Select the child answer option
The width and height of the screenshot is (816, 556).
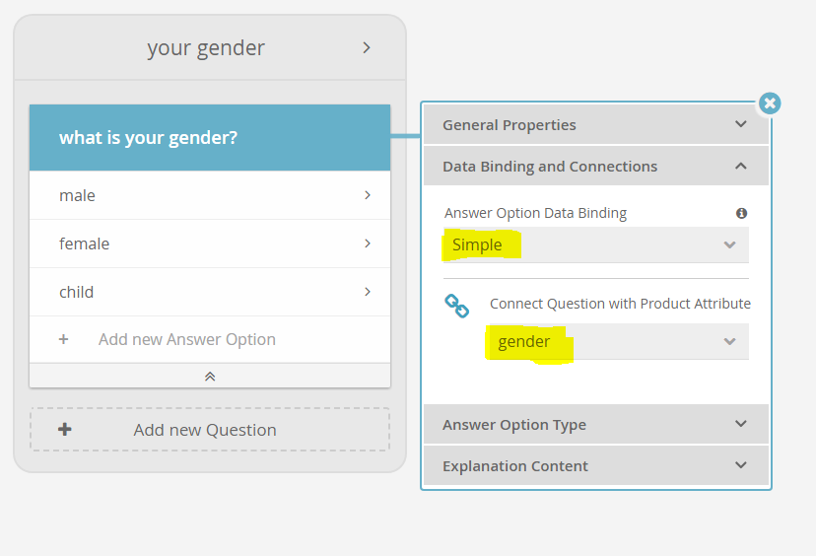point(210,292)
